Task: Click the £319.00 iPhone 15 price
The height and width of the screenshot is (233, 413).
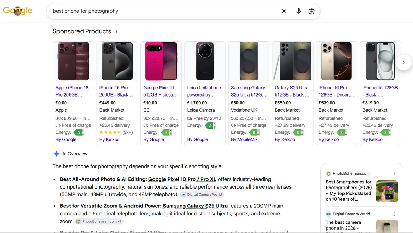Action: tap(372, 103)
